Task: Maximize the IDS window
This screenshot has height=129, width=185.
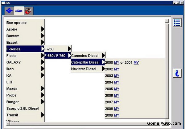Action: coord(178,3)
